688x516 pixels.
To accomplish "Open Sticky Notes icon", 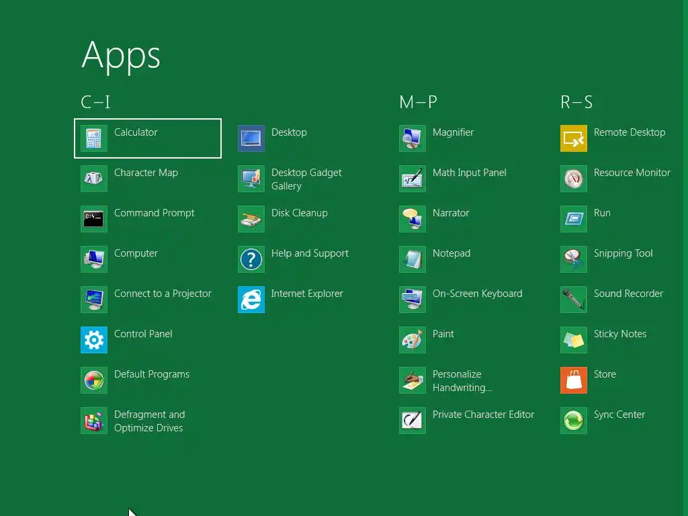I will pos(574,340).
